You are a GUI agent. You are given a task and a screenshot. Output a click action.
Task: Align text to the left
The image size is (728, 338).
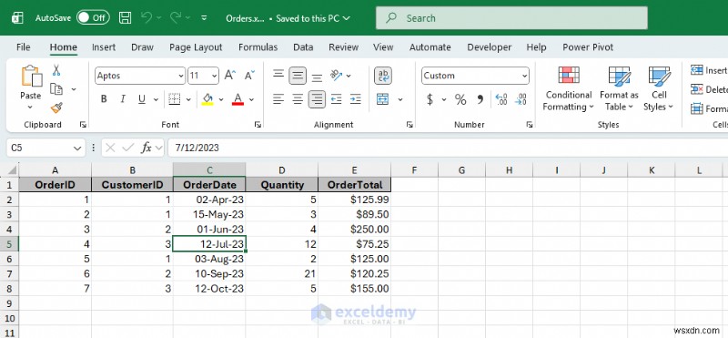tap(278, 99)
